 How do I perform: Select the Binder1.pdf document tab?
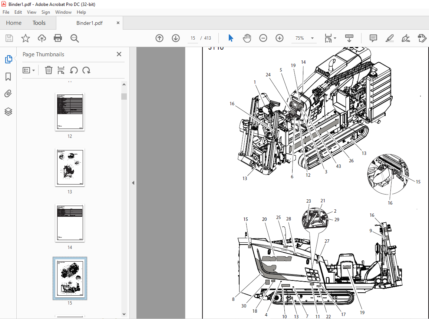click(x=89, y=23)
